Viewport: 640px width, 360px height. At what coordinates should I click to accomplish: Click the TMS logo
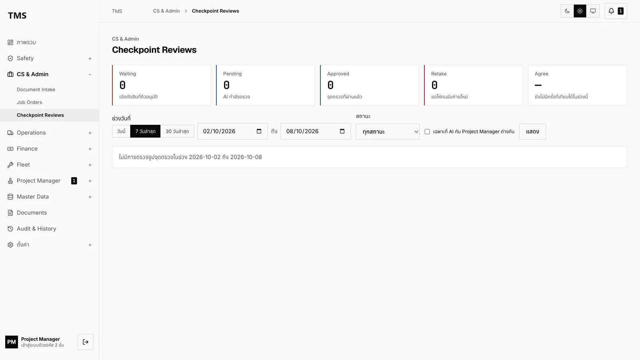(x=17, y=16)
